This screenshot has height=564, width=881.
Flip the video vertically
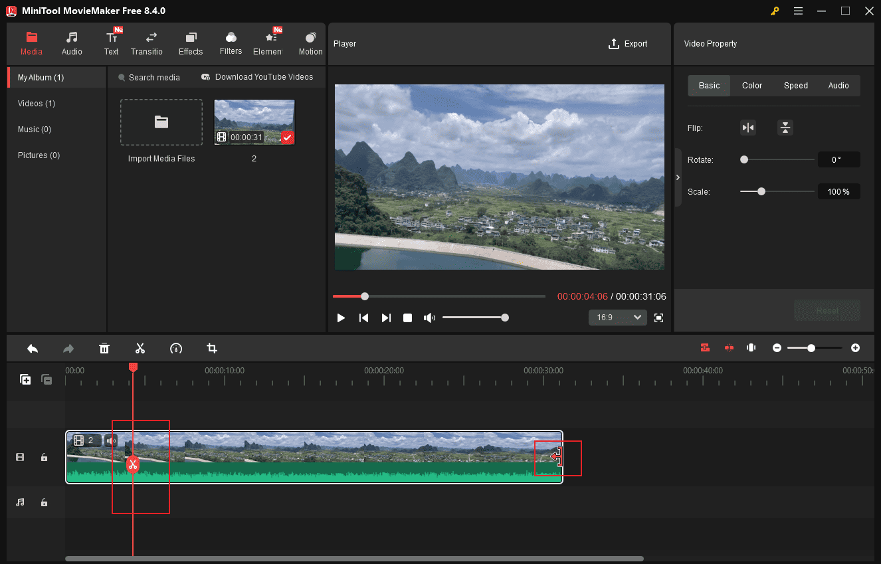tap(785, 127)
